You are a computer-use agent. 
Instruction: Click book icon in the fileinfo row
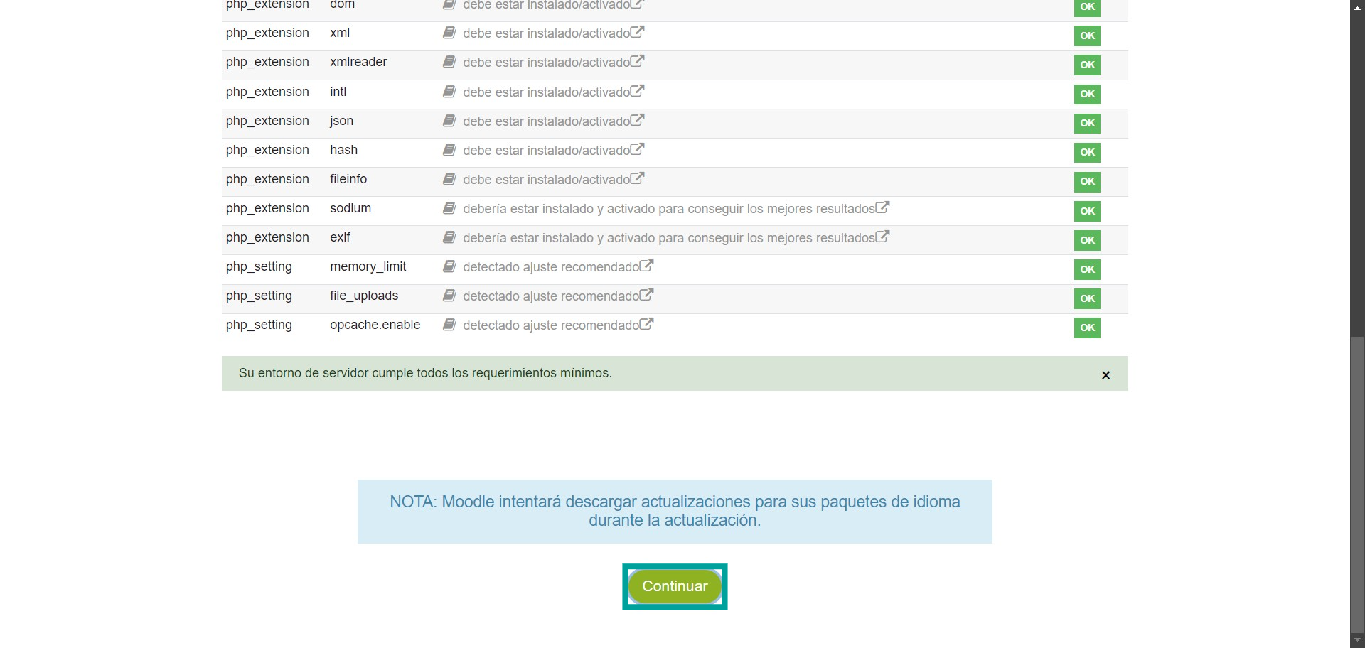coord(449,179)
